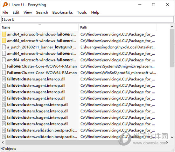175x152 pixels.
Task: Open the View menu
Action: coord(28,12)
